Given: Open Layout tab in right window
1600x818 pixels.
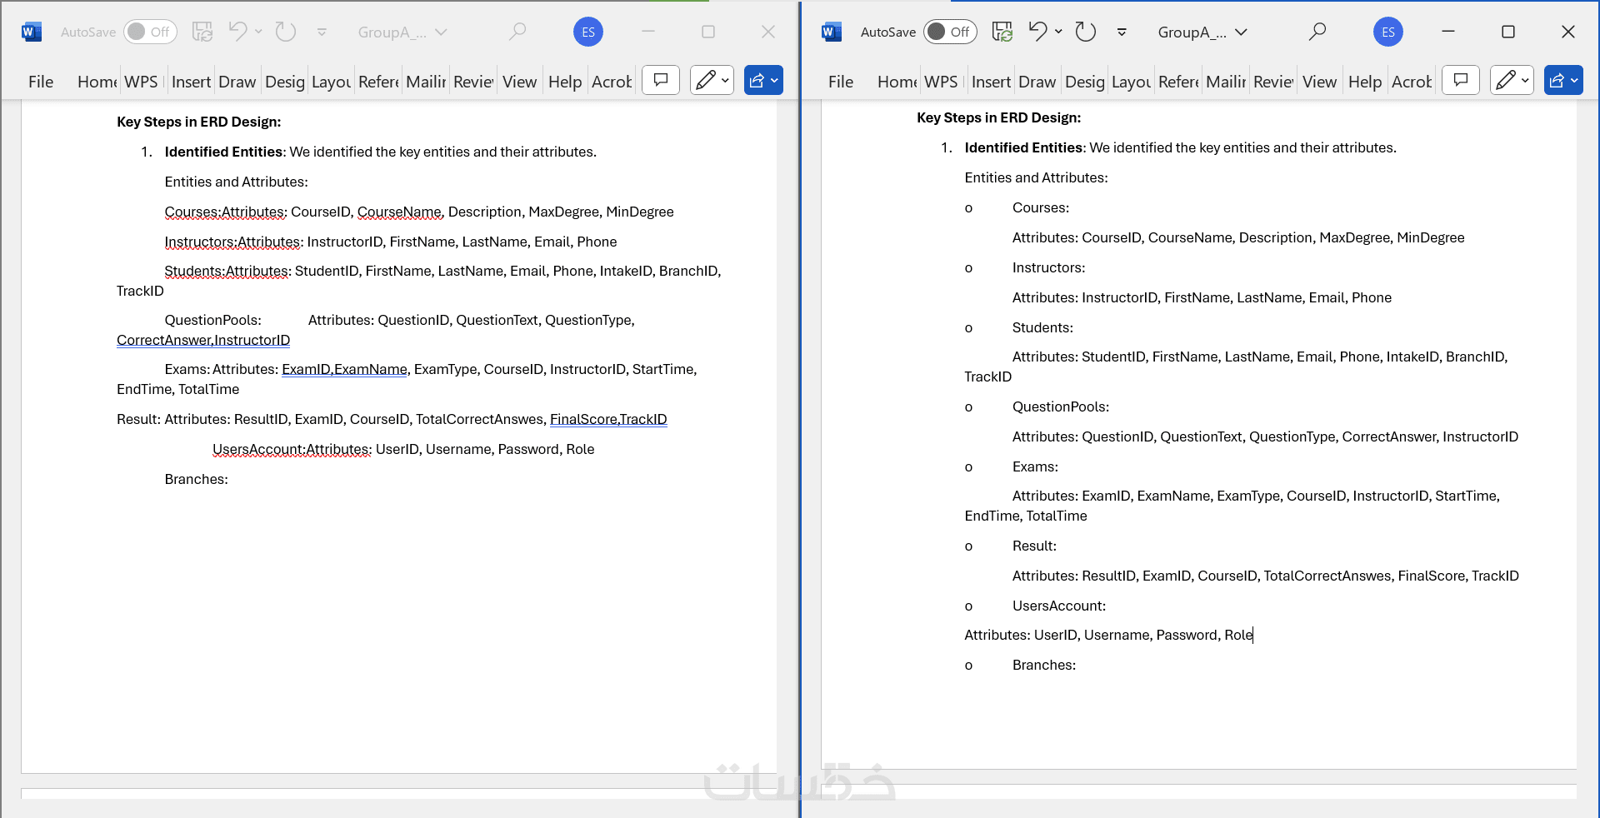Looking at the screenshot, I should pyautogui.click(x=1131, y=82).
